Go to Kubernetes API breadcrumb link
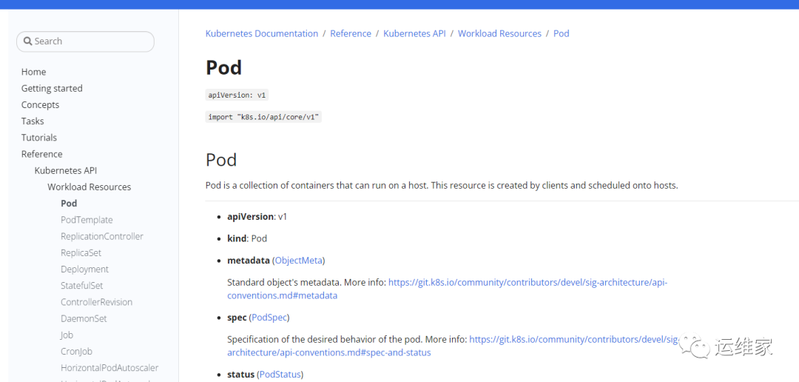 click(414, 33)
